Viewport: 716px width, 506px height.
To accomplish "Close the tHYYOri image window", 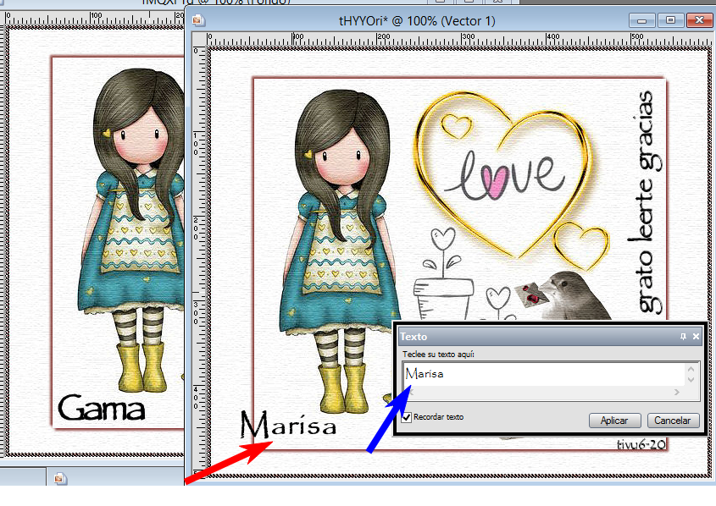I will point(699,20).
